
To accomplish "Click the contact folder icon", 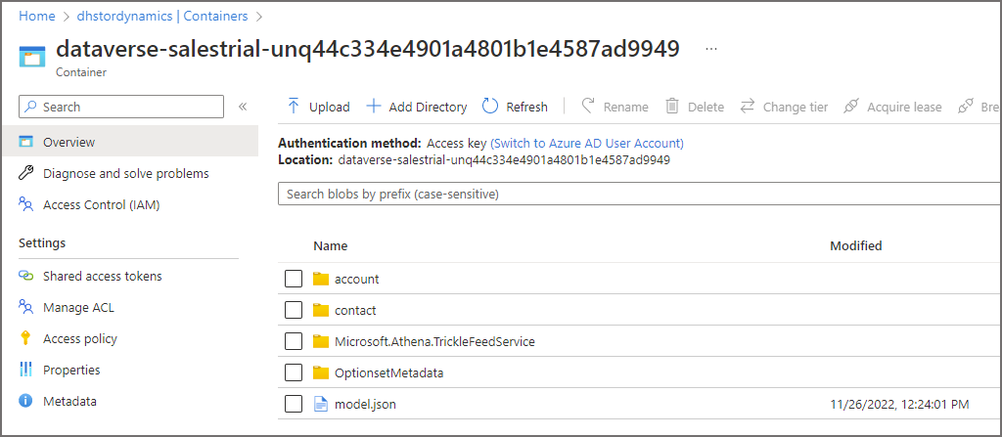I will (x=321, y=311).
